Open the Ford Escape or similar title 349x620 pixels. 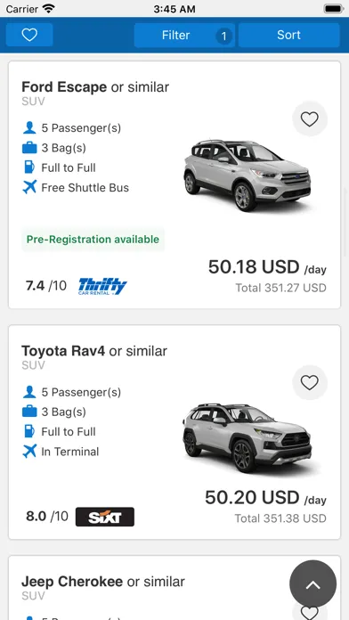point(95,86)
